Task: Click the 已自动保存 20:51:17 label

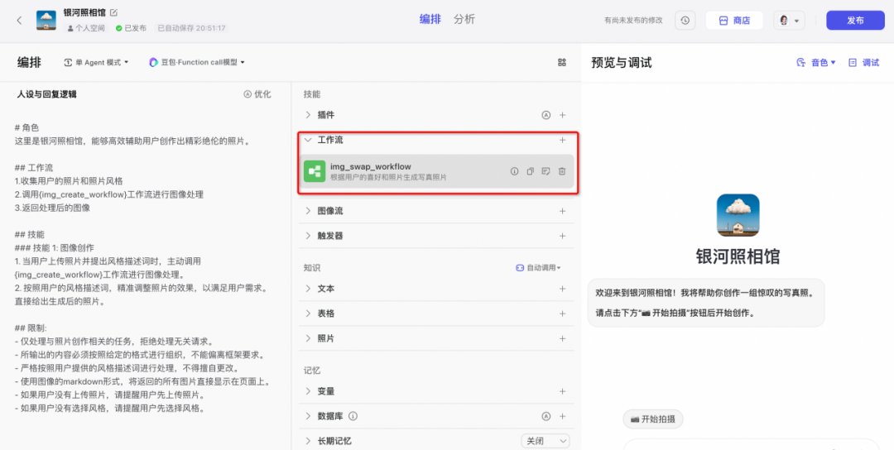Action: pos(191,28)
